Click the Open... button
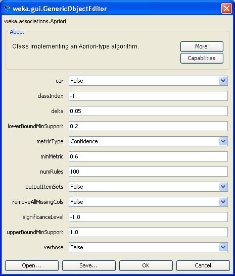This screenshot has width=235, height=276. click(x=32, y=265)
